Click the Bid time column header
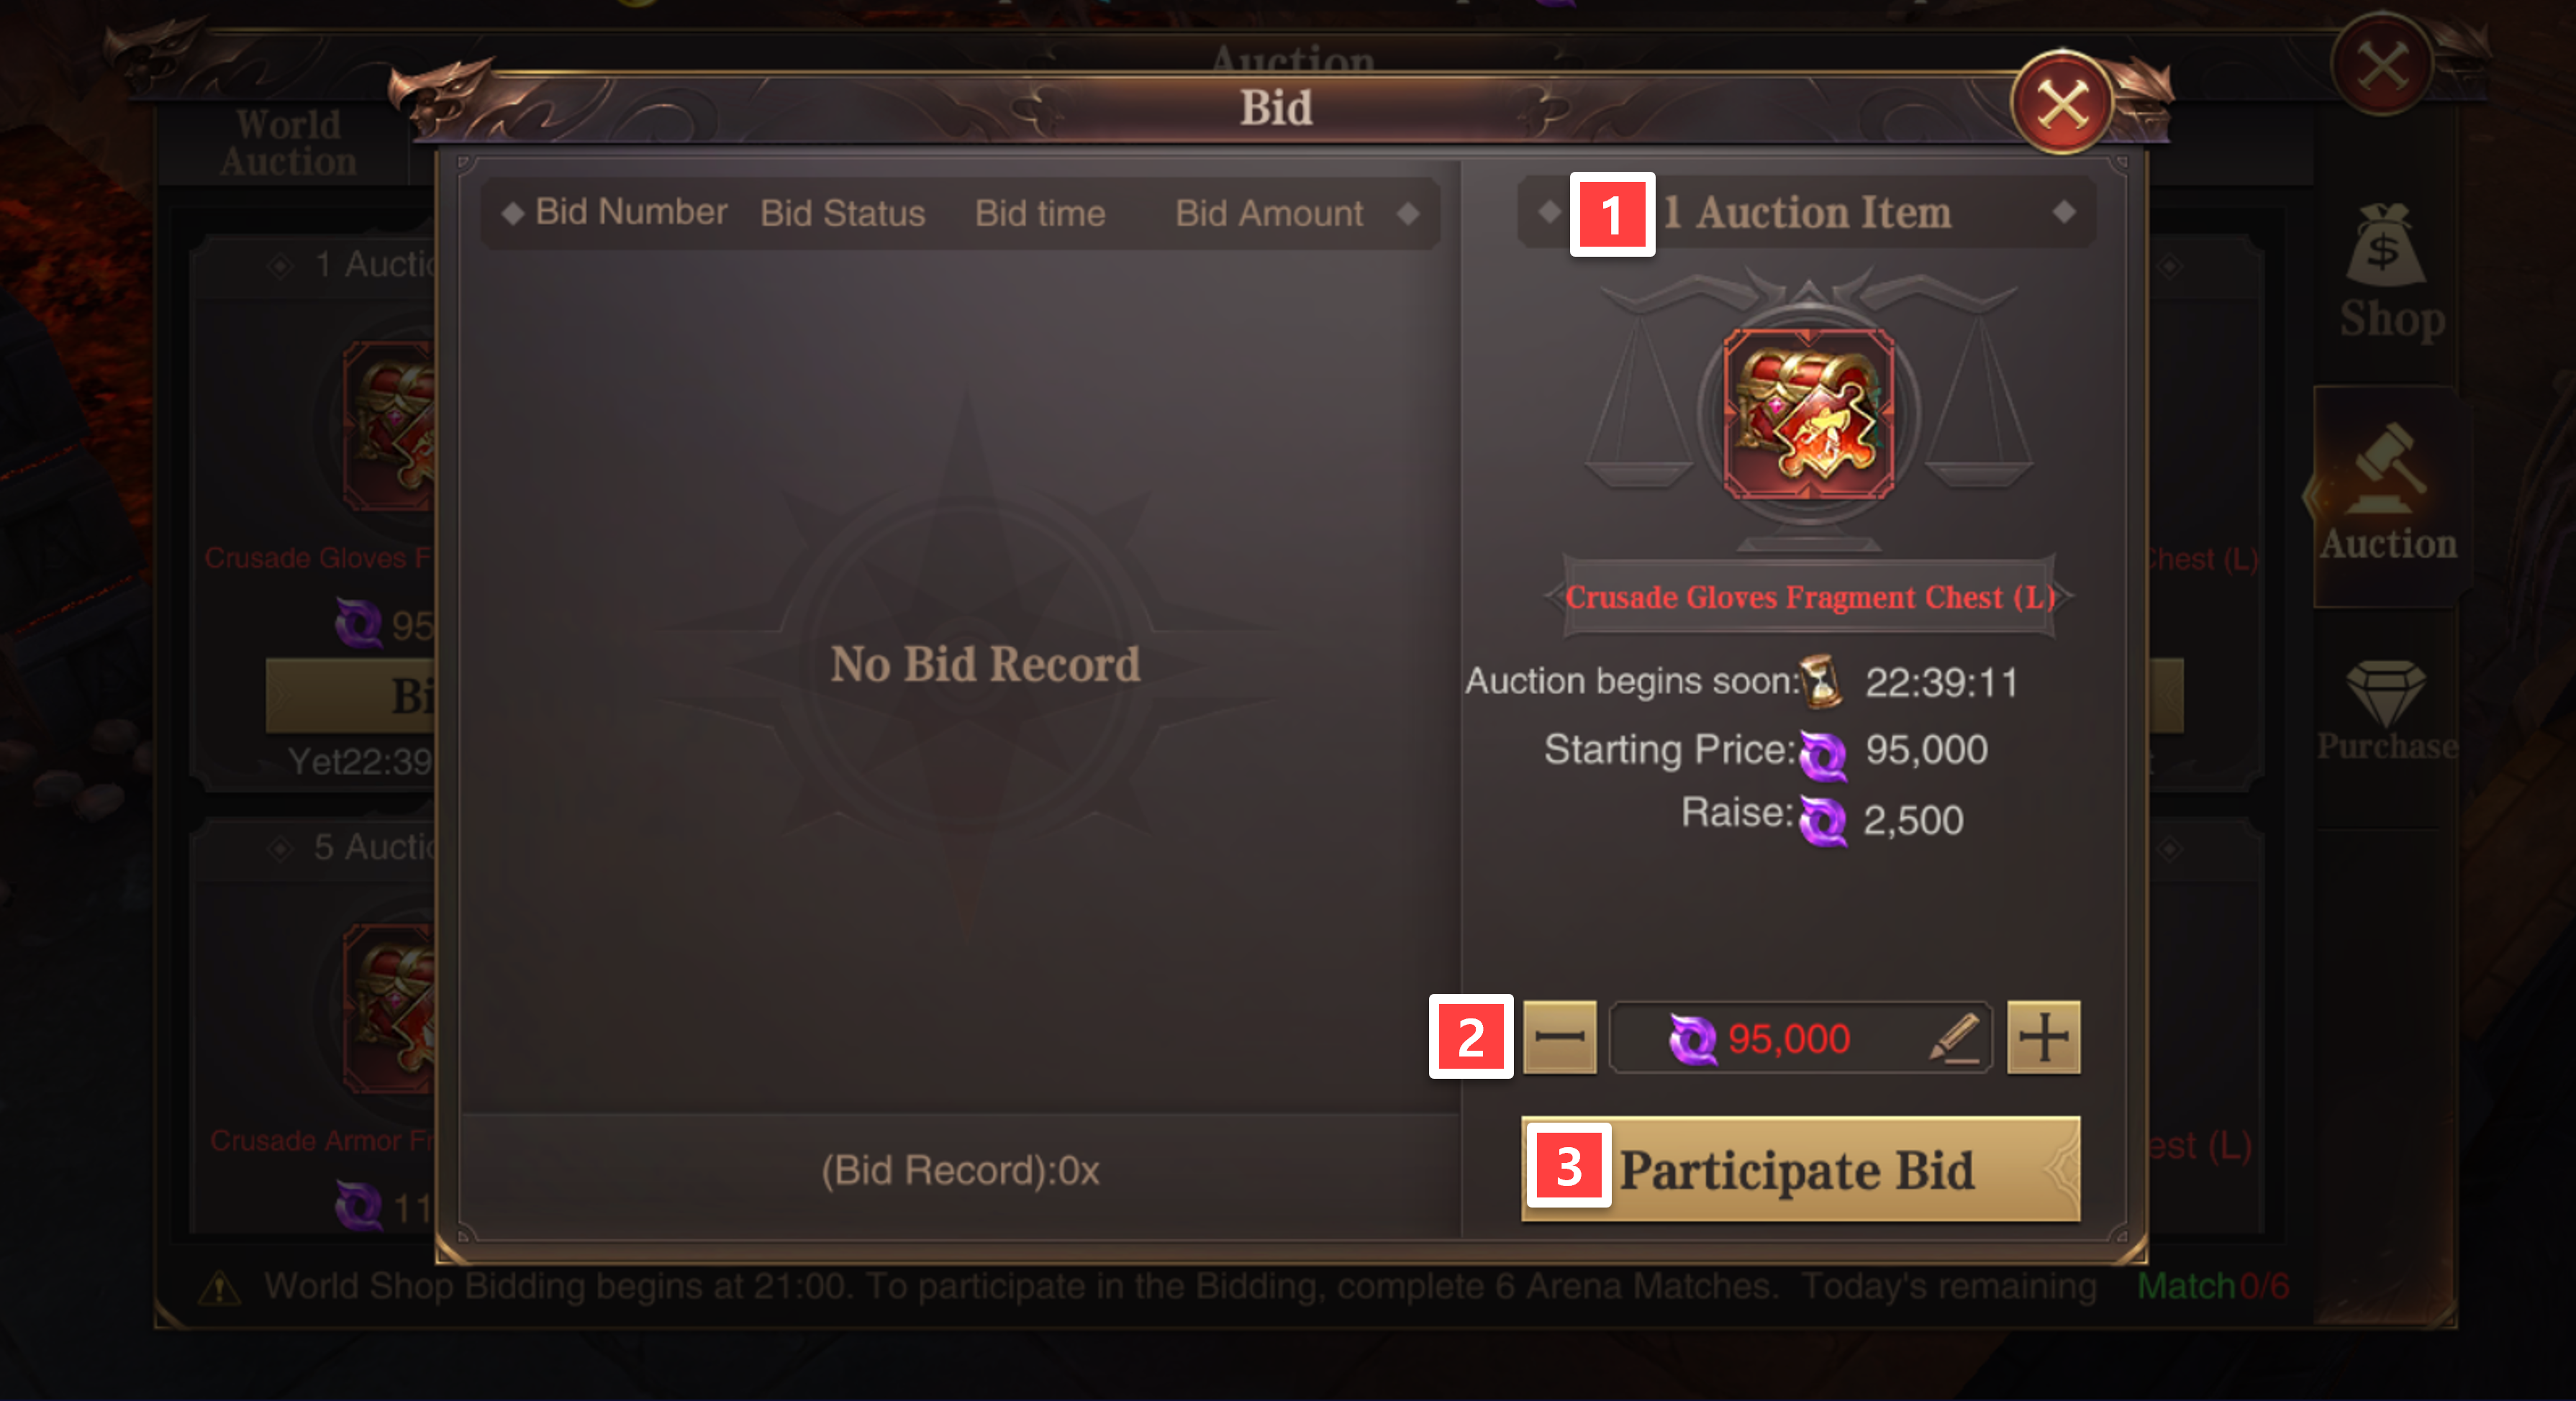Viewport: 2576px width, 1401px height. point(1040,213)
